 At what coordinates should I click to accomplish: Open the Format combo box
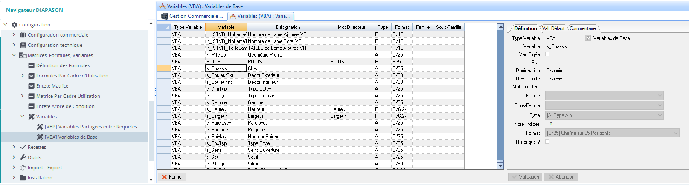tap(612, 133)
